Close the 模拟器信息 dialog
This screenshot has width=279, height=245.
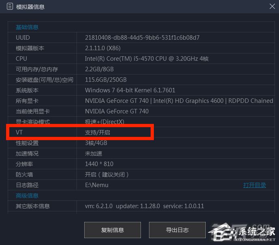pyautogui.click(x=272, y=6)
